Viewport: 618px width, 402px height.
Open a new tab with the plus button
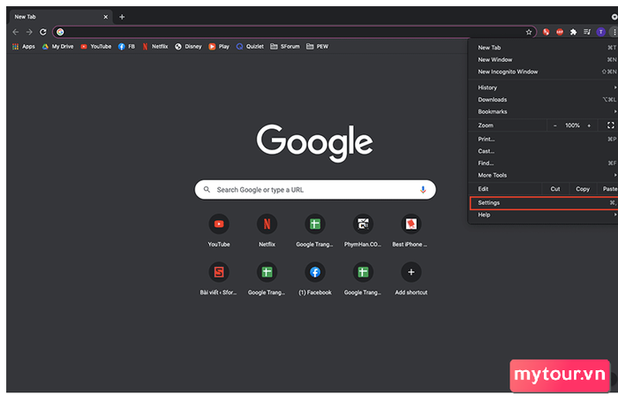(x=122, y=17)
